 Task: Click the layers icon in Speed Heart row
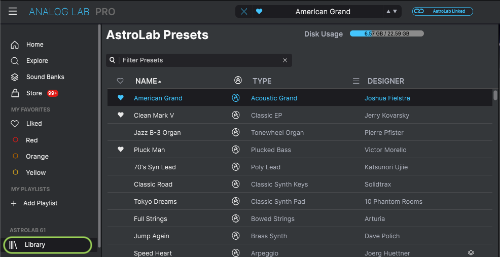click(471, 253)
